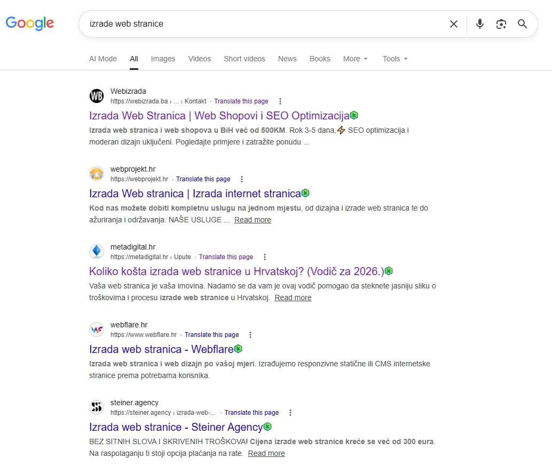552x474 pixels.
Task: Switch to the News tab
Action: click(287, 59)
